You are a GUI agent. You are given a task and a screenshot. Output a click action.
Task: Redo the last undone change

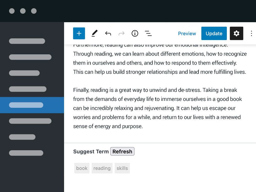point(121,33)
